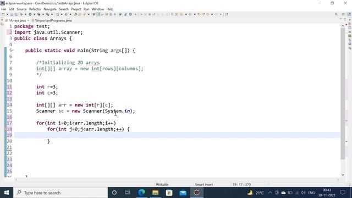This screenshot has height=198, width=352.
Task: Click the Writable status bar entry
Action: pyautogui.click(x=162, y=185)
